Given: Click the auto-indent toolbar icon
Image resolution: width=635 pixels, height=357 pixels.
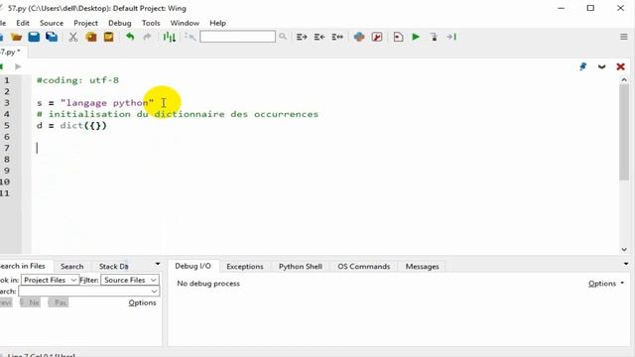Looking at the screenshot, I should point(337,37).
